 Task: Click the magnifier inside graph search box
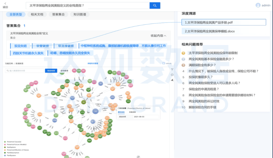8,70
